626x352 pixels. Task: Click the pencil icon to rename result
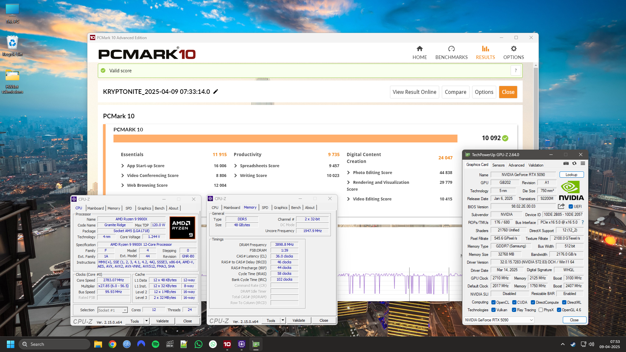point(216,92)
